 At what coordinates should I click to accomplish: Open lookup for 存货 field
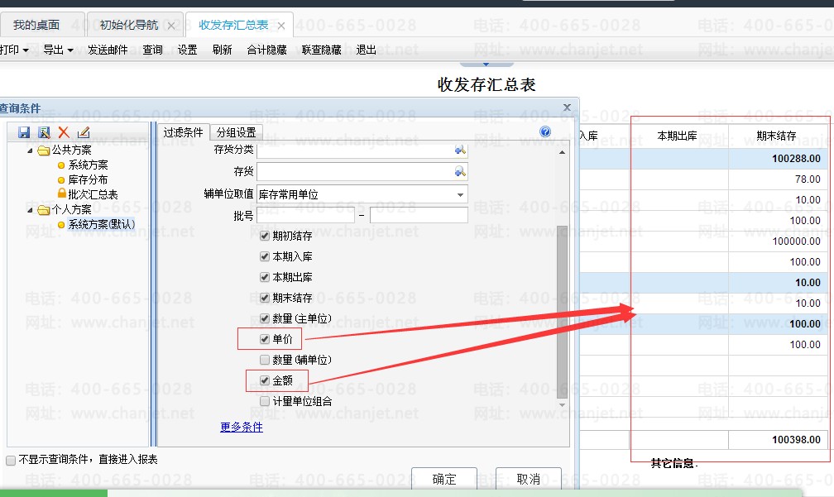point(460,171)
